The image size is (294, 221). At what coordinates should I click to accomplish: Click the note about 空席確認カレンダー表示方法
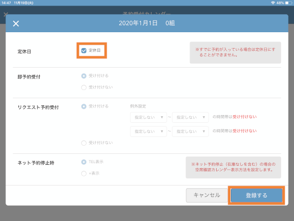click(233, 168)
